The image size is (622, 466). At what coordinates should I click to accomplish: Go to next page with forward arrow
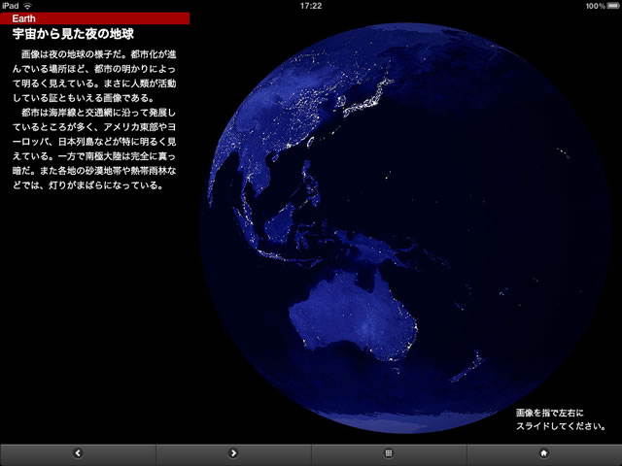(233, 453)
